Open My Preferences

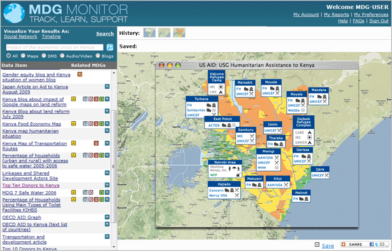(371, 15)
